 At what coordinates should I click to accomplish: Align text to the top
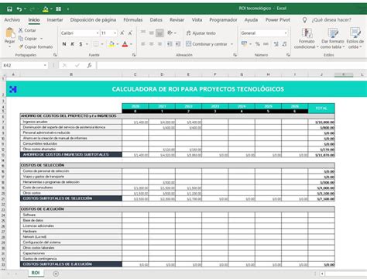[x=143, y=33]
